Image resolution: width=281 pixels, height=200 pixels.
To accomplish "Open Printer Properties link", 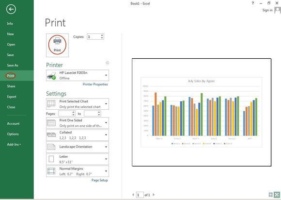I will [x=95, y=84].
